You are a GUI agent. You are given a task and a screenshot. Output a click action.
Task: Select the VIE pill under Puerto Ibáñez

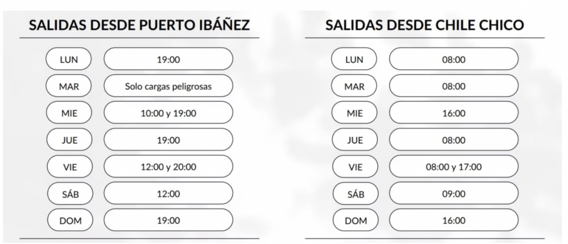point(69,167)
